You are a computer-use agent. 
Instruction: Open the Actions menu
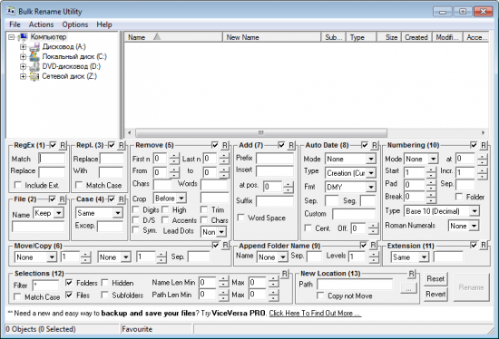pyautogui.click(x=41, y=24)
